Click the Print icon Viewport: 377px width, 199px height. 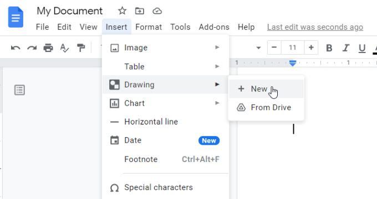pos(48,48)
